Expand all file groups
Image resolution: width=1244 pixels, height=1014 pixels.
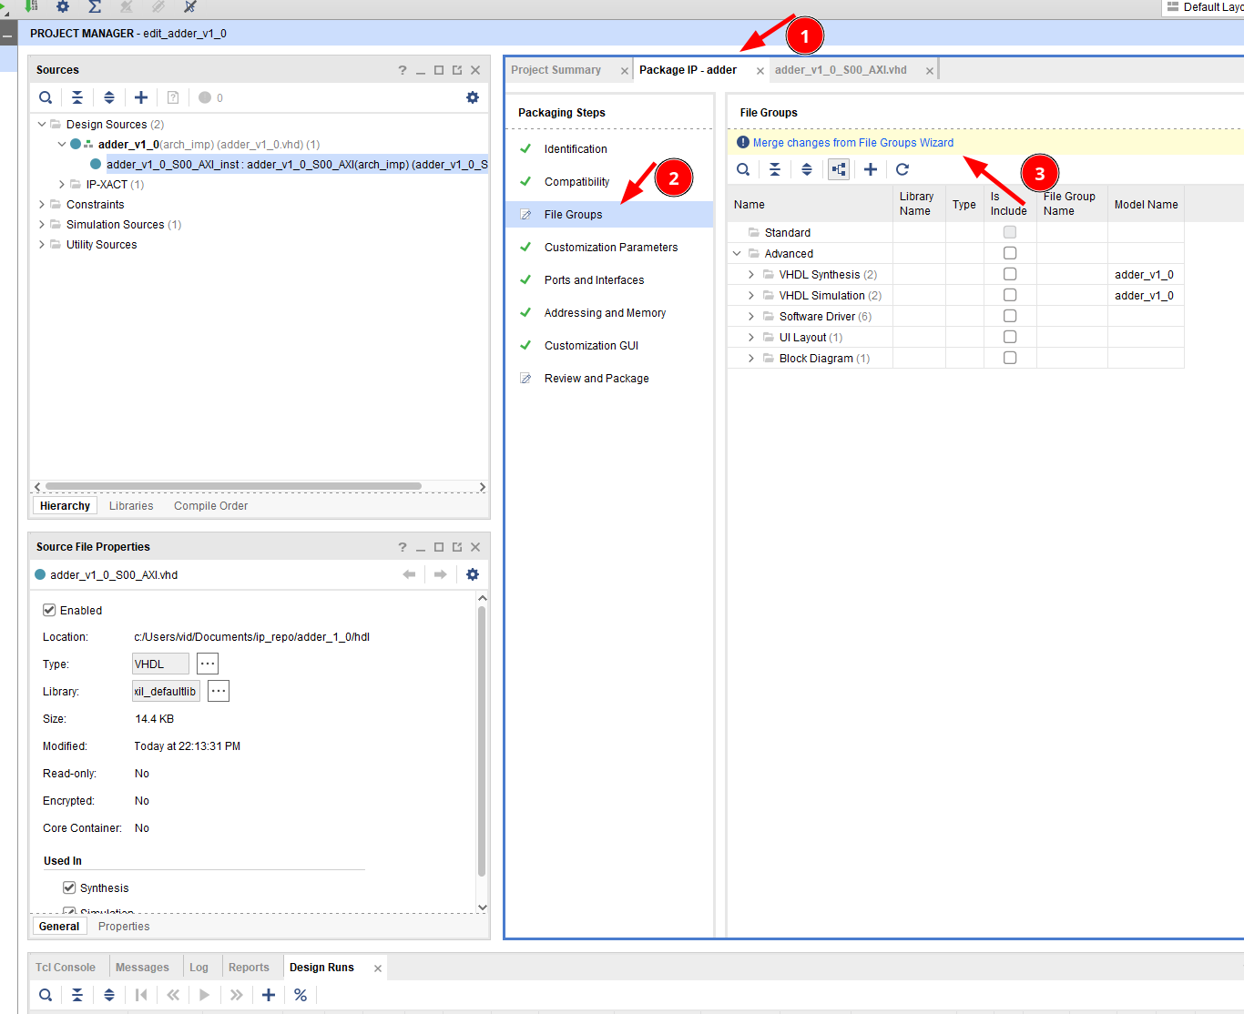pos(807,169)
